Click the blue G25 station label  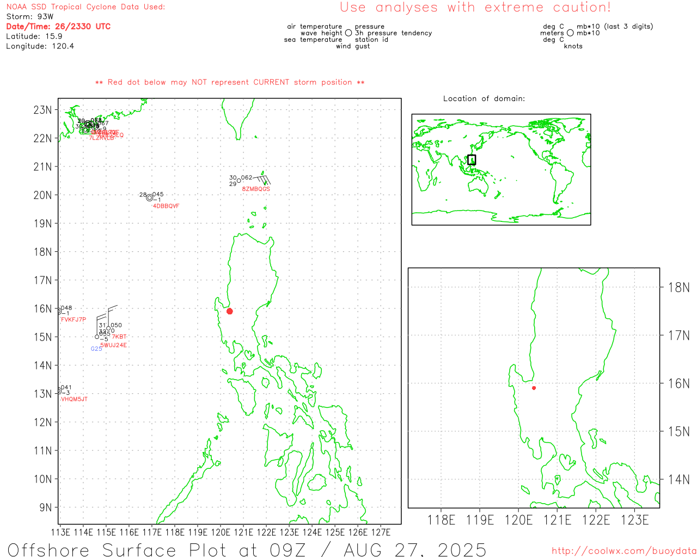click(96, 349)
